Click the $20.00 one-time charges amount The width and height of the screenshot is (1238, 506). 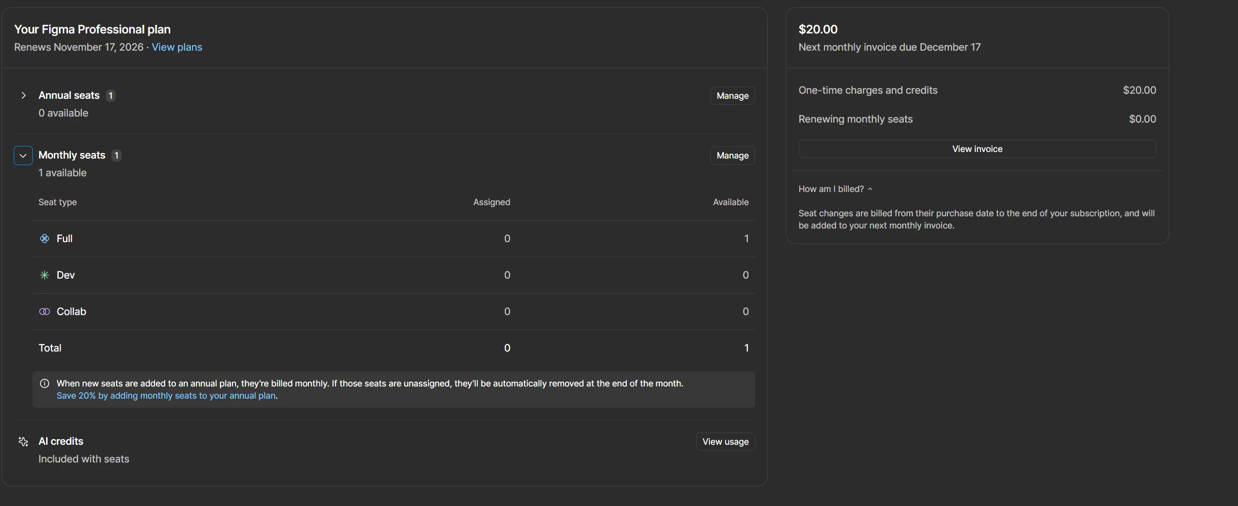click(1139, 90)
